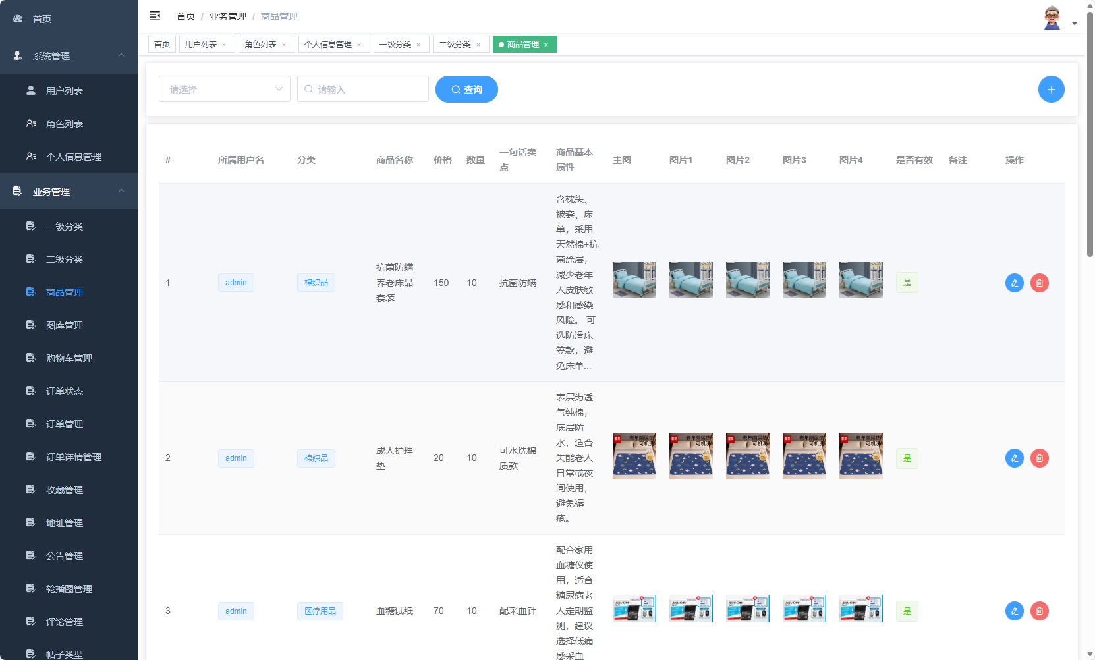
Task: Collapse the sidebar using the hamburger icon
Action: click(x=155, y=16)
